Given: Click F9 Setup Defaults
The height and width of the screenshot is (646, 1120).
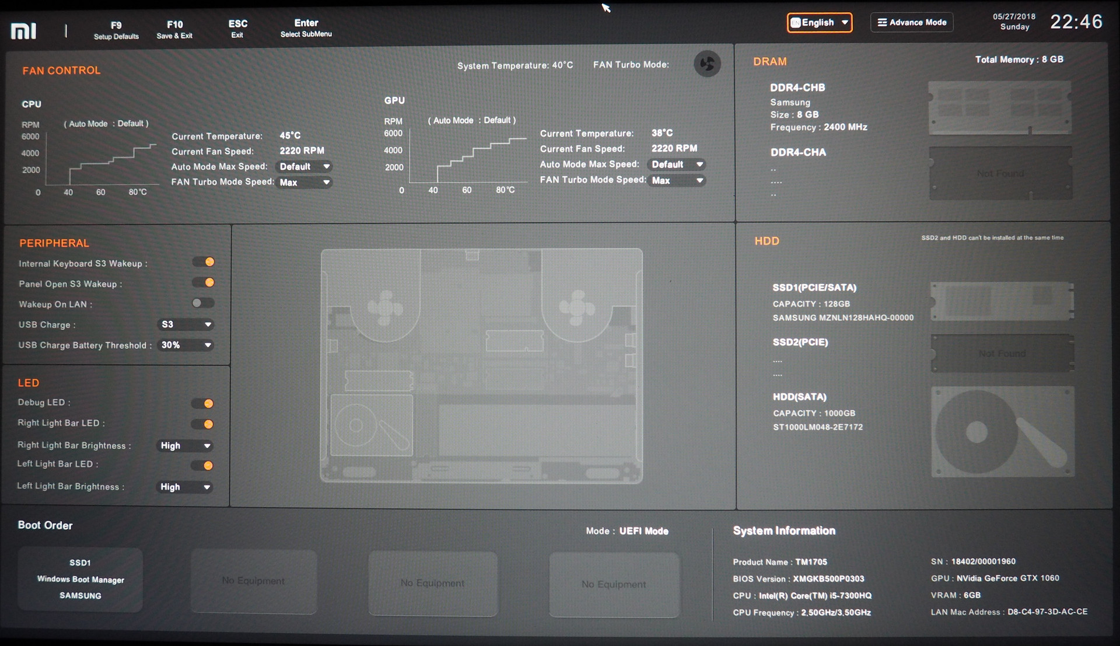Looking at the screenshot, I should coord(116,30).
